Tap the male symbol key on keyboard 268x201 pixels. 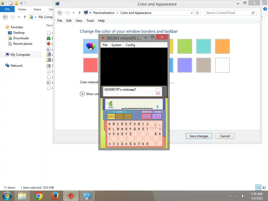[155, 134]
